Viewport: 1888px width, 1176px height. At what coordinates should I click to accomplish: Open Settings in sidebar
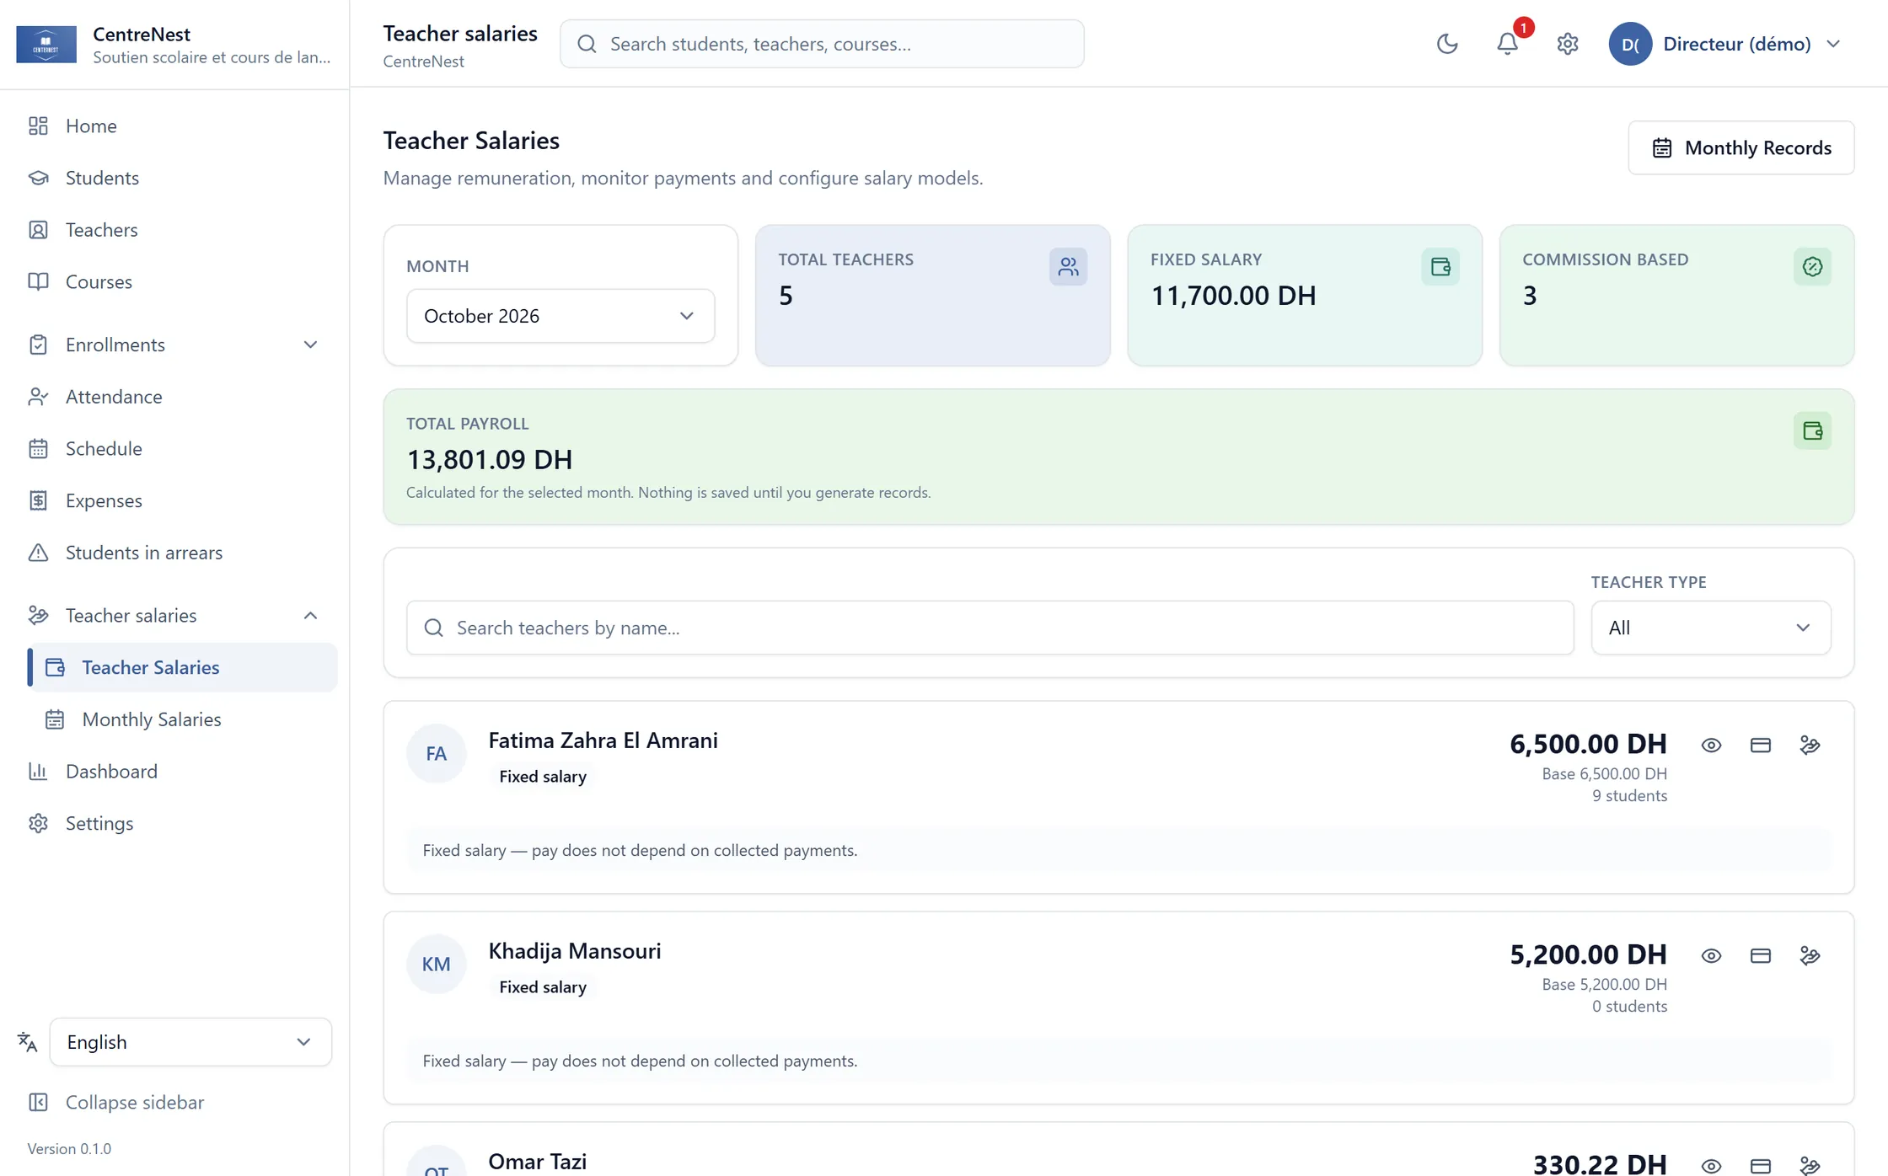pos(174,823)
